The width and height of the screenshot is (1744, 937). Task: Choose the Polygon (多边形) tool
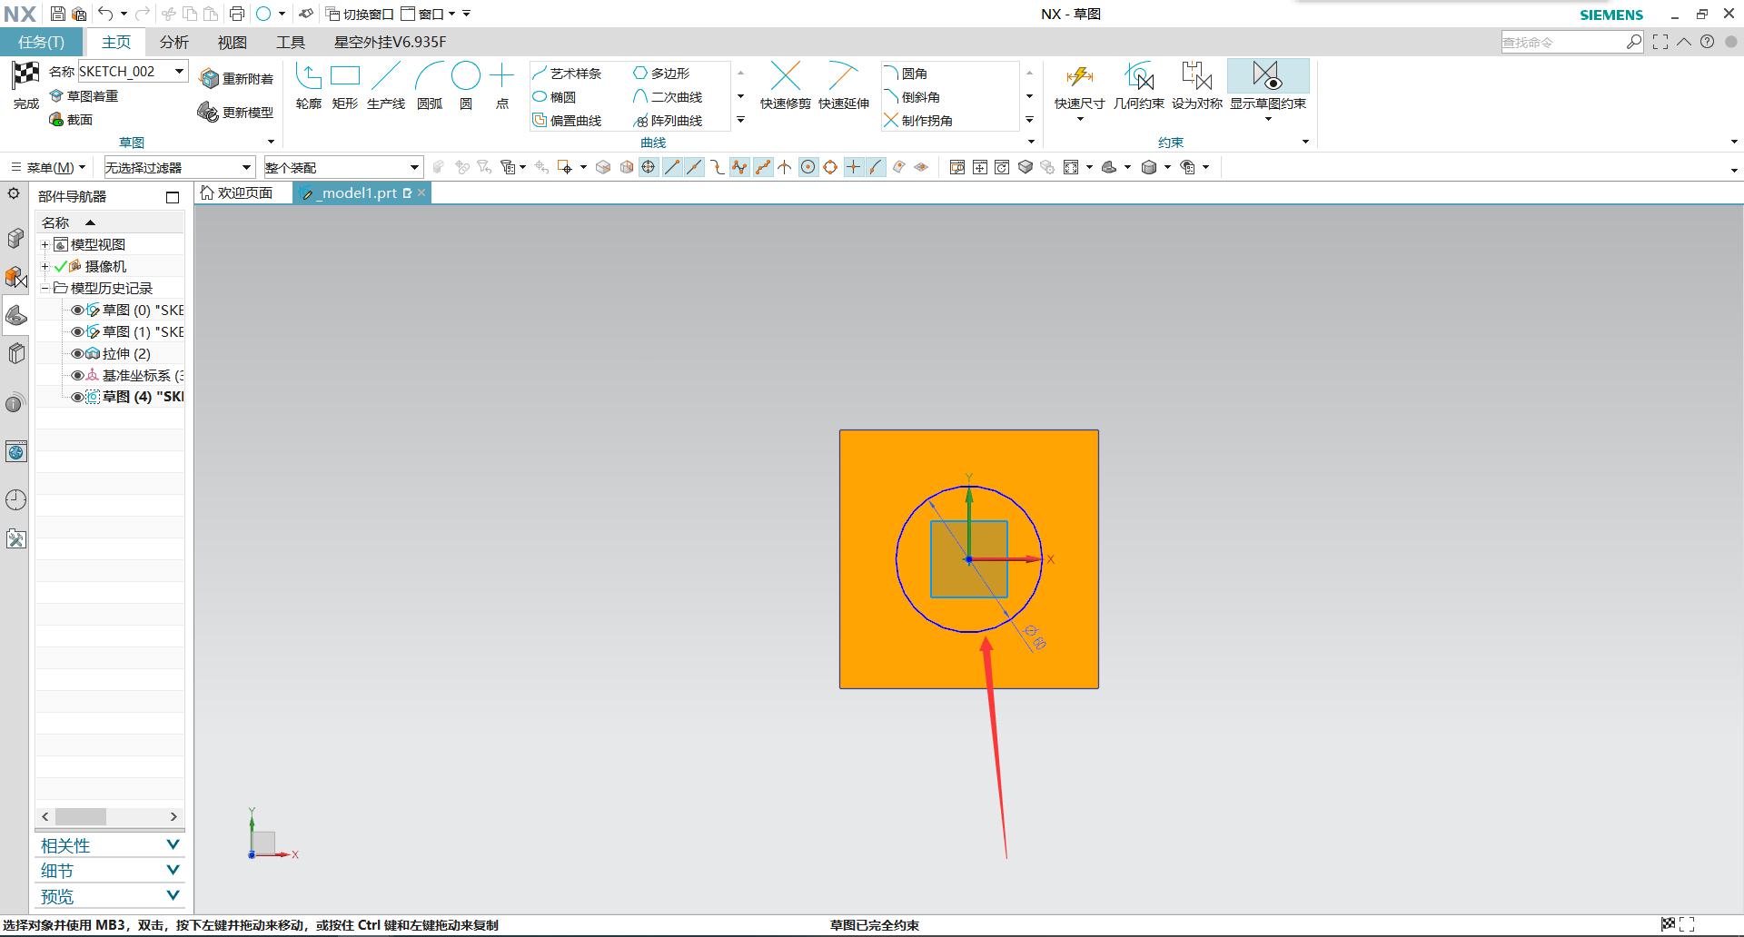pyautogui.click(x=661, y=74)
